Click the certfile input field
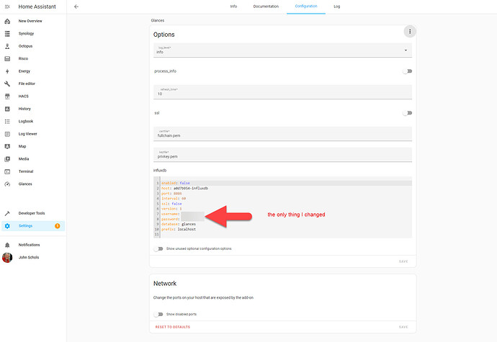 (x=282, y=134)
